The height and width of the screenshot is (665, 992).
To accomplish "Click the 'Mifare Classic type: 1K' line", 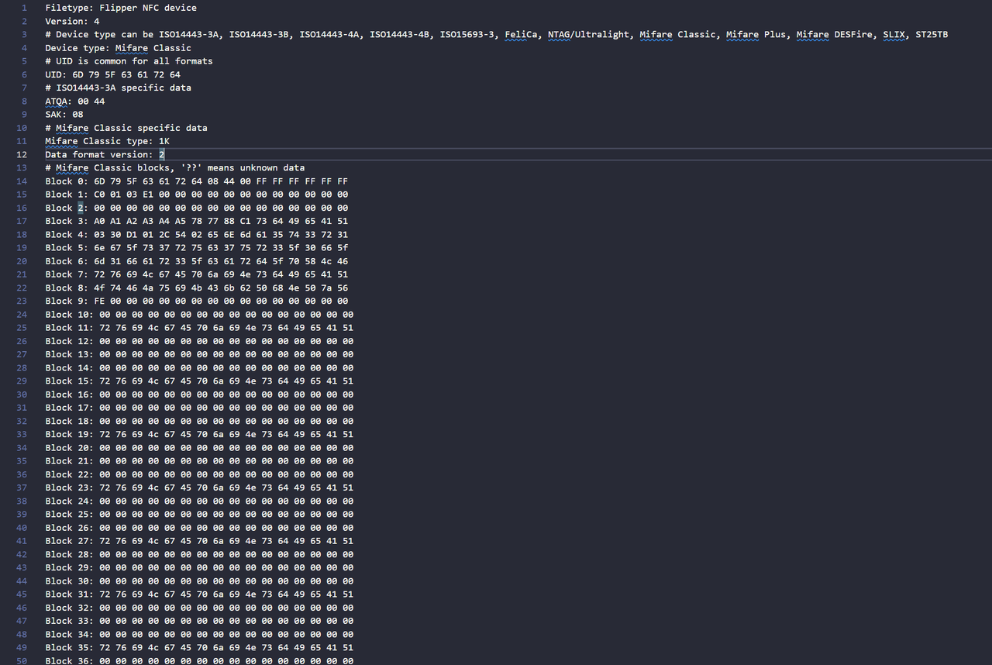I will [107, 141].
